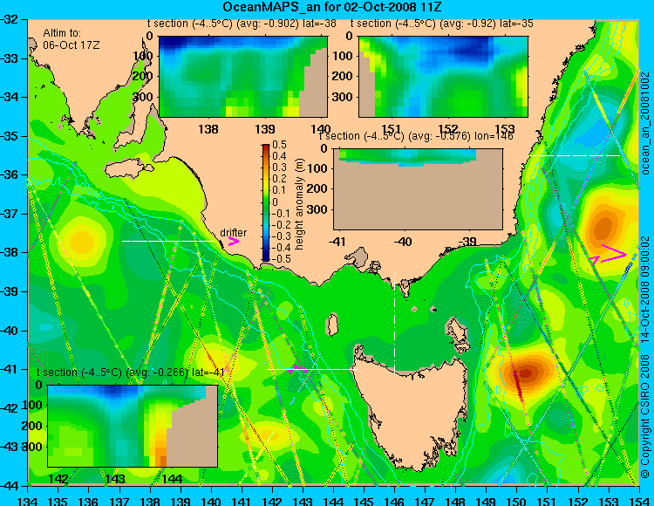Select the 'Altim to: 06-Oct 17Z' note
The image size is (654, 506).
tap(72, 38)
